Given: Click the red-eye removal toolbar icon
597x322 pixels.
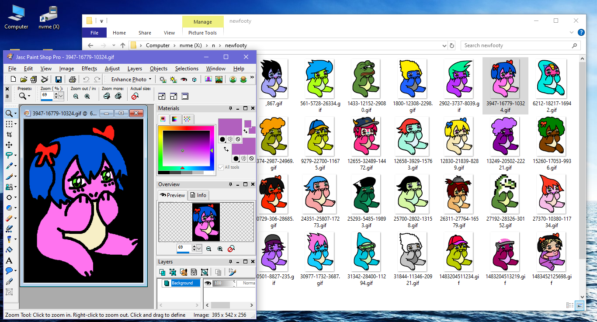Looking at the screenshot, I should click(184, 79).
